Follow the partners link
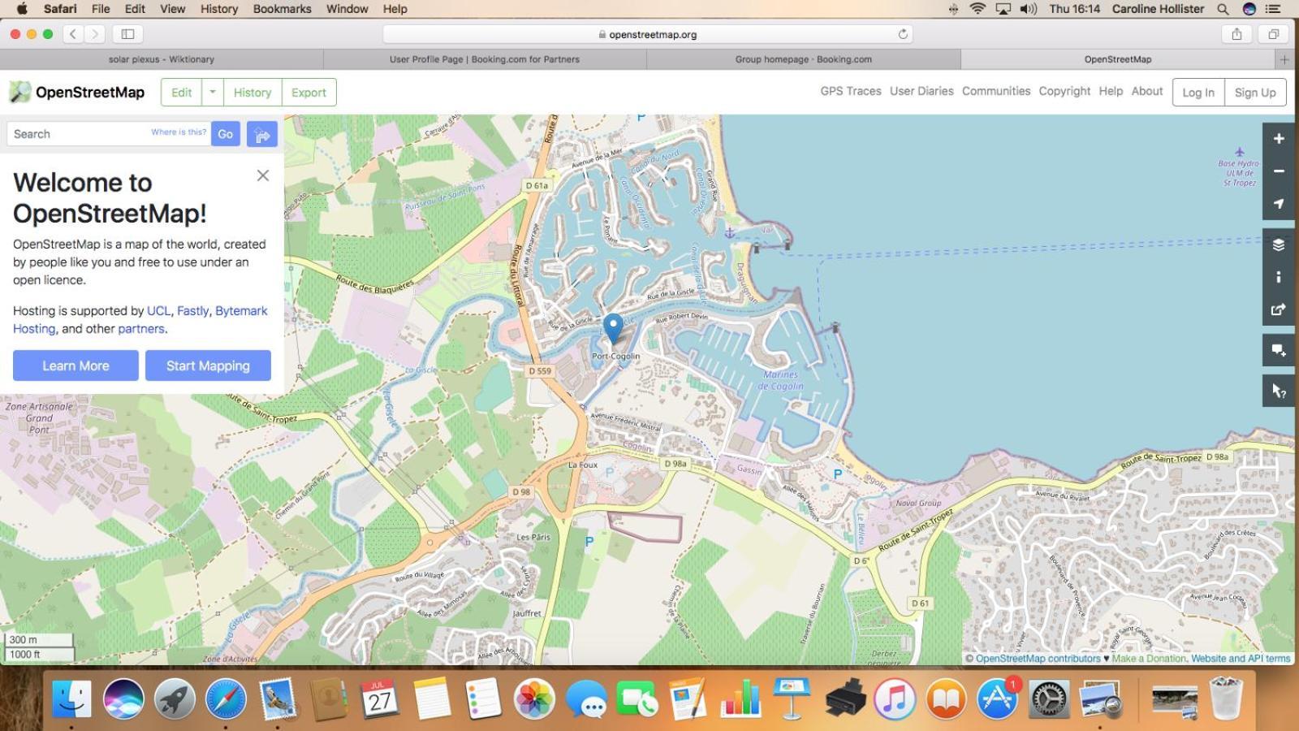 140,328
